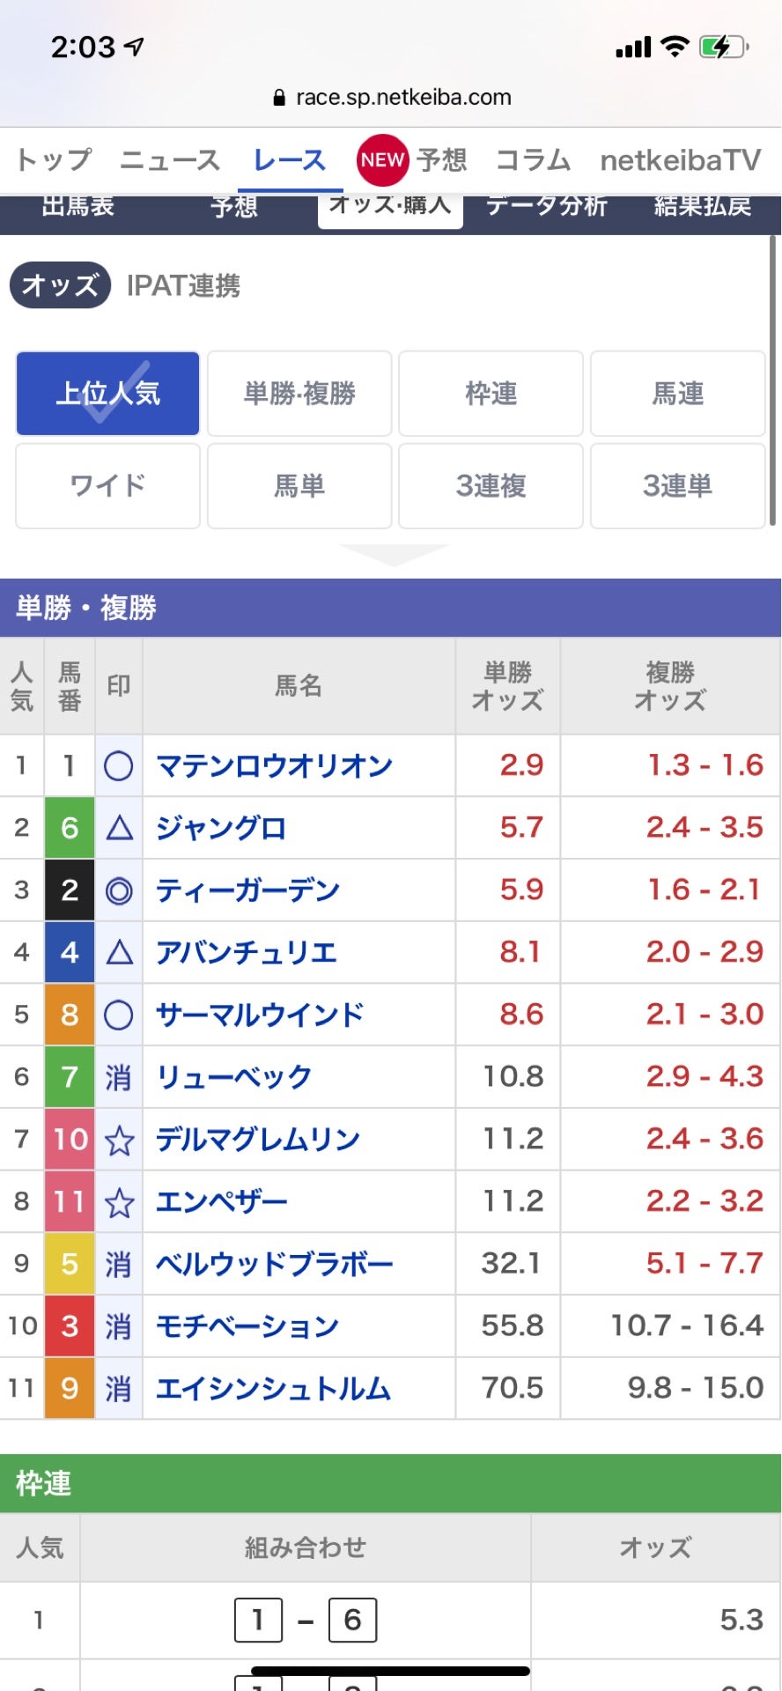Image resolution: width=782 pixels, height=1691 pixels.
Task: Tap the race.sp.netkeiba.com address bar
Action: point(393,98)
